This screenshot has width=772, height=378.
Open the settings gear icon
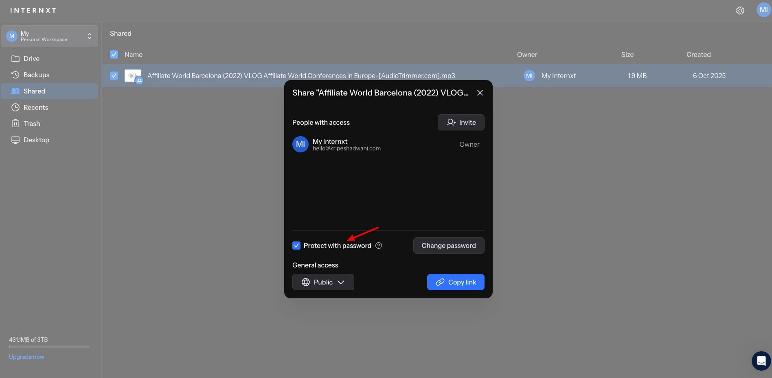coord(740,11)
